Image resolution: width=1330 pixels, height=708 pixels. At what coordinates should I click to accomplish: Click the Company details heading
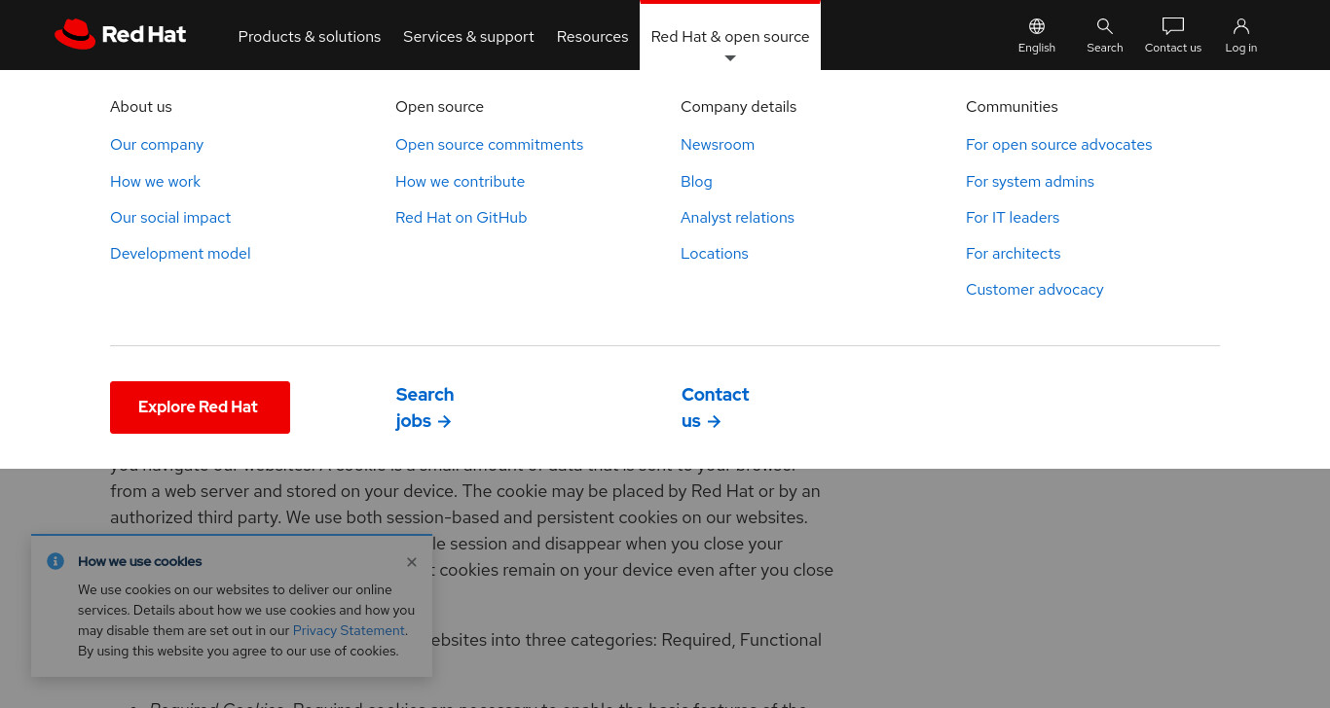(738, 107)
